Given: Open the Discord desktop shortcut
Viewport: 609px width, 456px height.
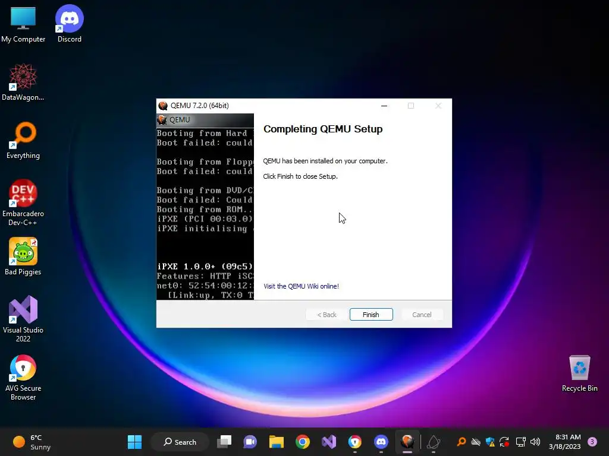Looking at the screenshot, I should [70, 24].
